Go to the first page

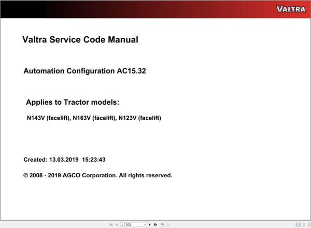coord(110,225)
